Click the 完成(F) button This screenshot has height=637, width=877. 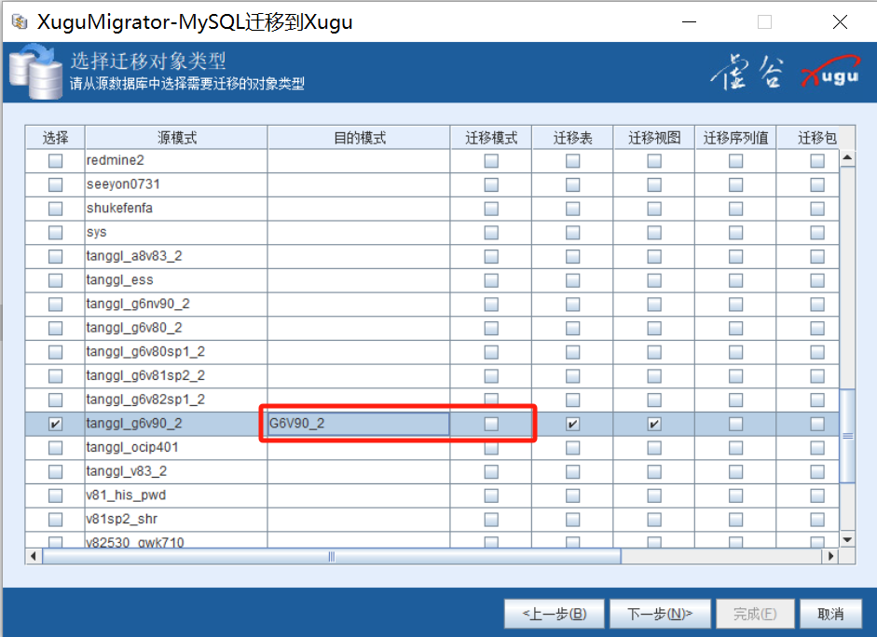[755, 614]
